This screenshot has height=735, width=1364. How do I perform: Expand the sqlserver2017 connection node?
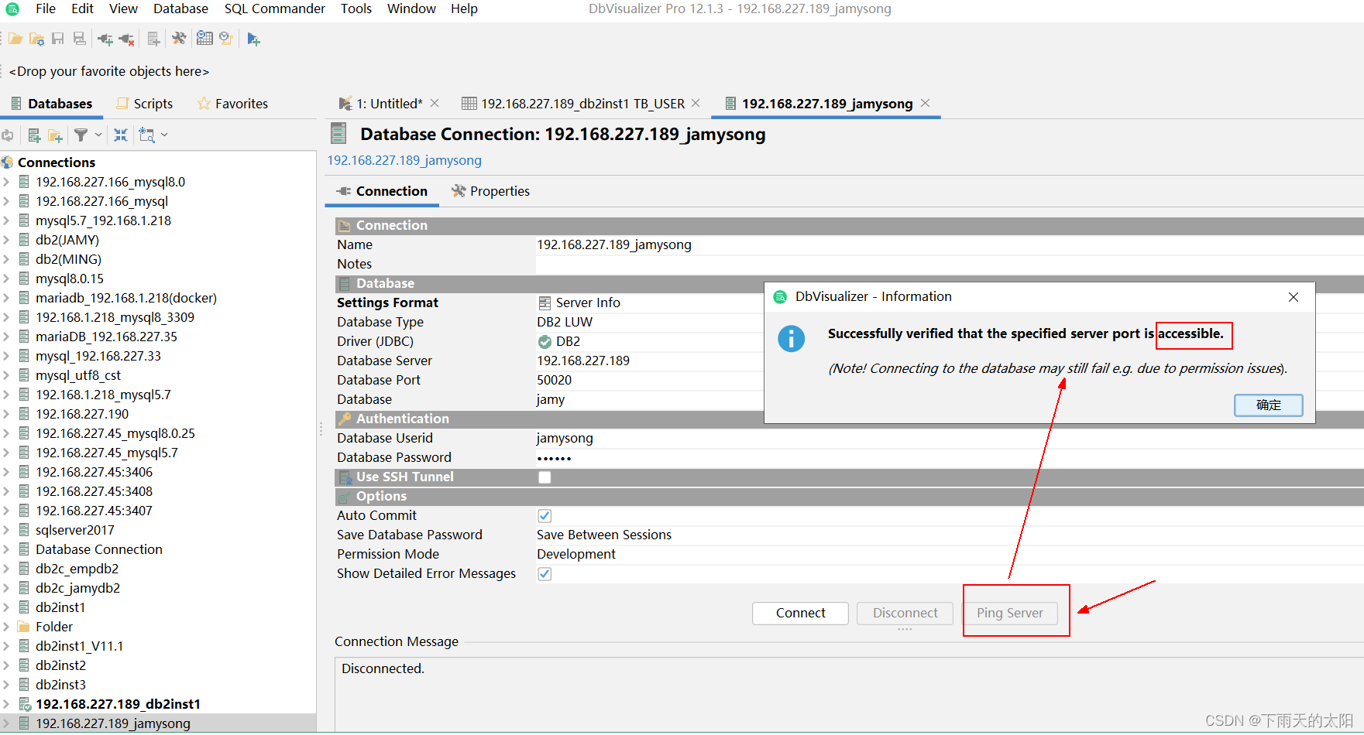[x=6, y=530]
